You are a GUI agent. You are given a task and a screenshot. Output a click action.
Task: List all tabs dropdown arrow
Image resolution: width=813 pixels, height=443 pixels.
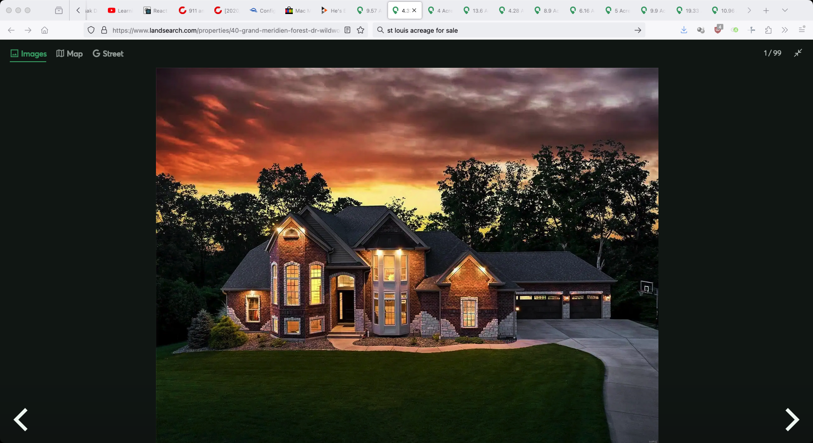click(785, 10)
